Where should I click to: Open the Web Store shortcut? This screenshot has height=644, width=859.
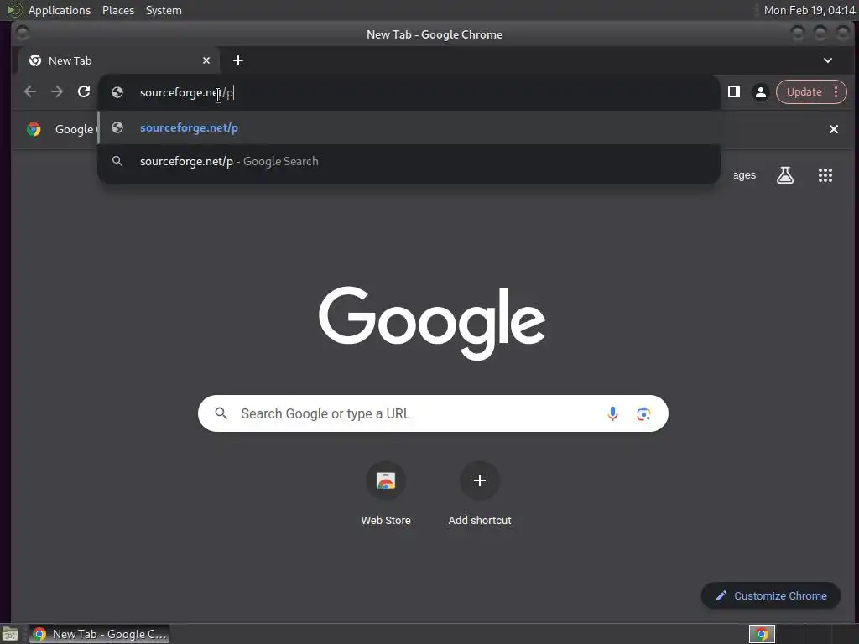(386, 494)
